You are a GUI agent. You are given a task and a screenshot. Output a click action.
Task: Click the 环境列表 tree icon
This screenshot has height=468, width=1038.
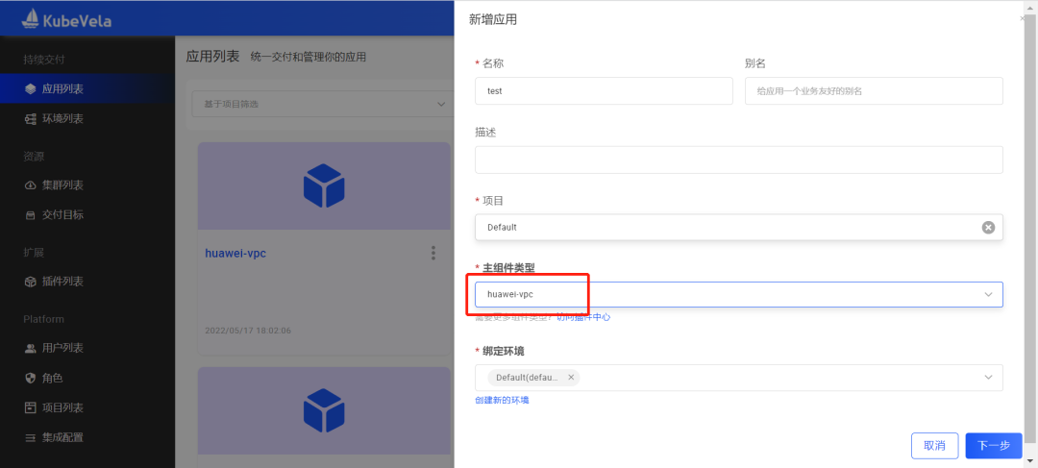coord(30,119)
